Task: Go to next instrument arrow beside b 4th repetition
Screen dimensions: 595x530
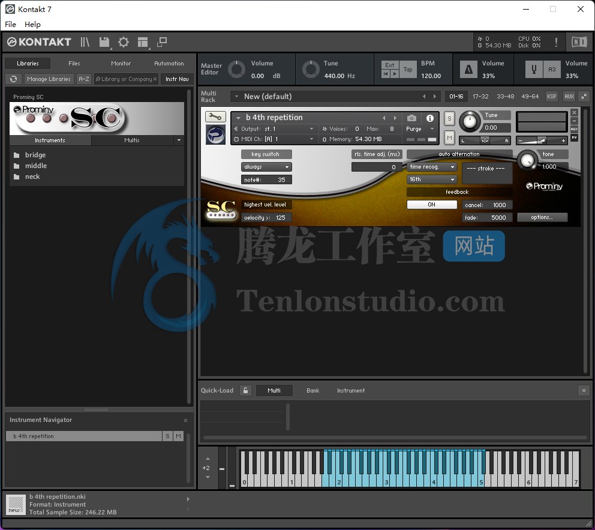Action: click(x=395, y=118)
